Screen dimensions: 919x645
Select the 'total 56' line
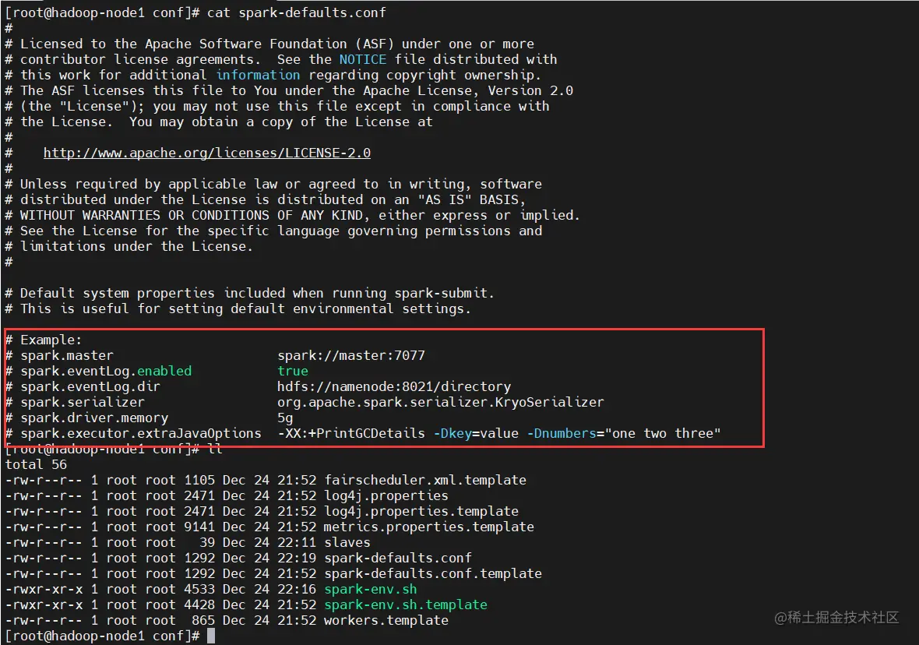click(x=36, y=464)
